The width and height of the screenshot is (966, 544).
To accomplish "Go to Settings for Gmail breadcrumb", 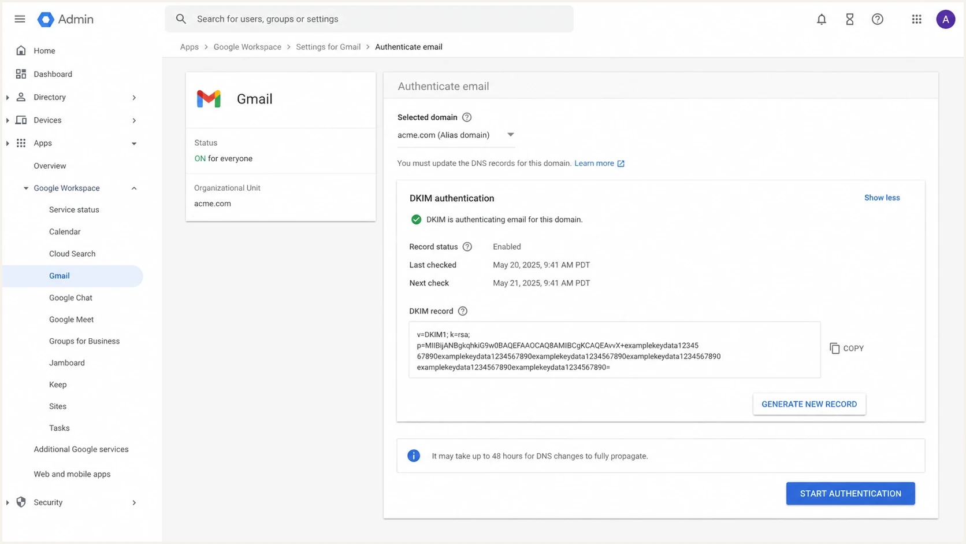I will coord(328,47).
